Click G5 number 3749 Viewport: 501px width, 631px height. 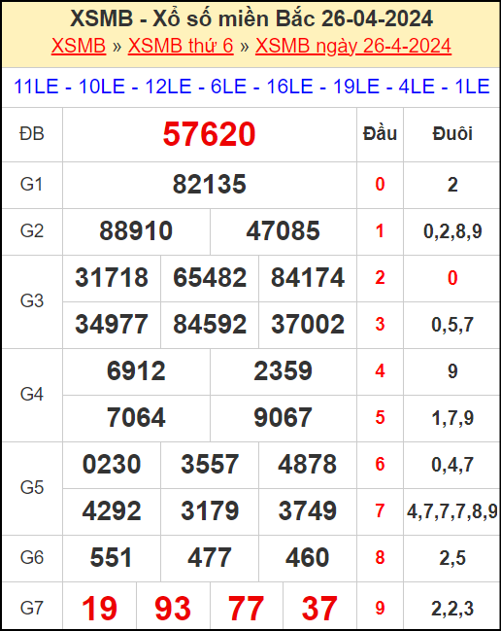pos(308,511)
